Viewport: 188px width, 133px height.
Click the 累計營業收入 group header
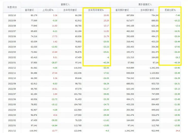pyautogui.click(x=145, y=4)
